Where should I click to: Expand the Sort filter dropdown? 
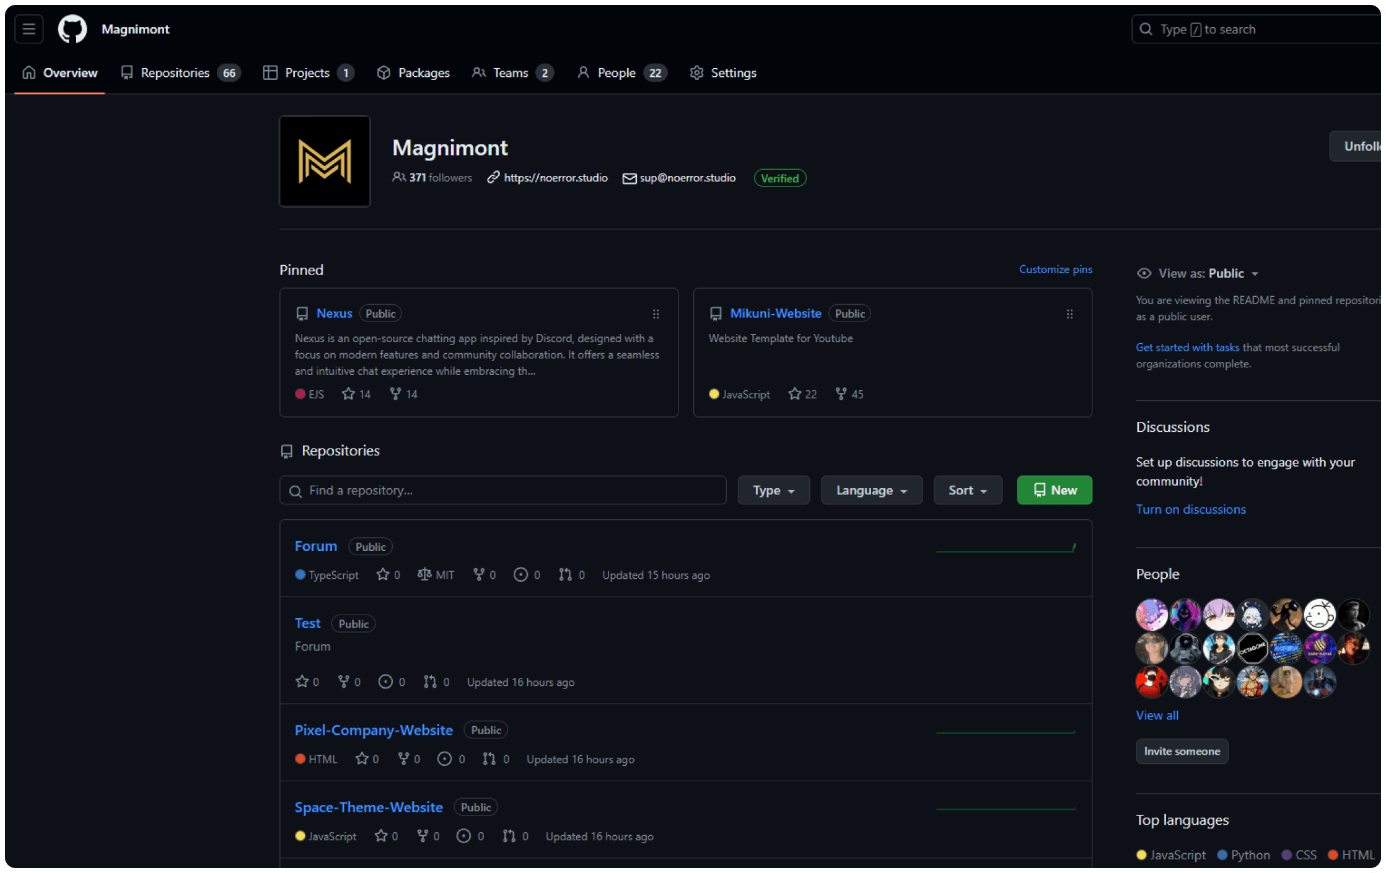965,490
